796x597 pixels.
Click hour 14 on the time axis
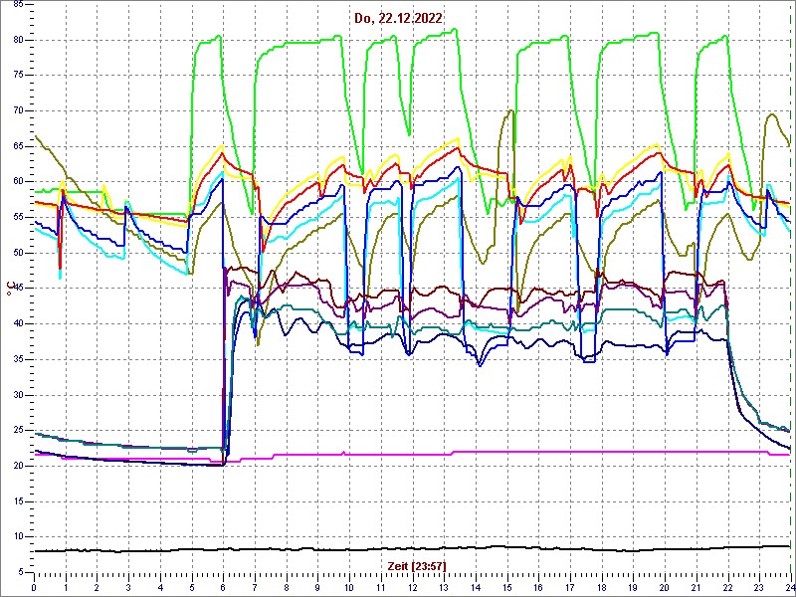[x=476, y=587]
